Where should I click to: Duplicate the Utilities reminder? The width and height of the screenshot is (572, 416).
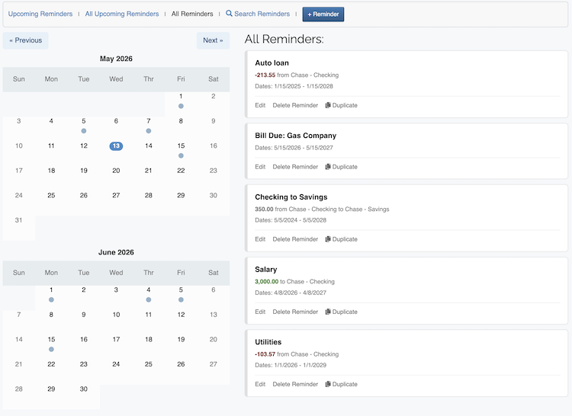pos(341,384)
